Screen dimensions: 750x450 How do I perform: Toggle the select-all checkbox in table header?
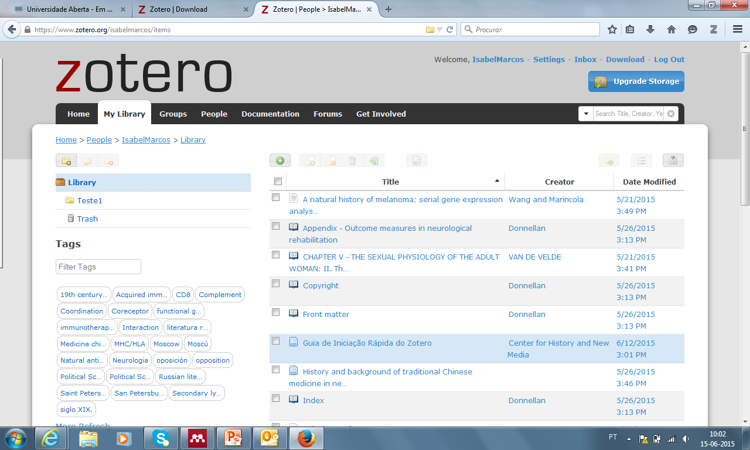tap(278, 182)
